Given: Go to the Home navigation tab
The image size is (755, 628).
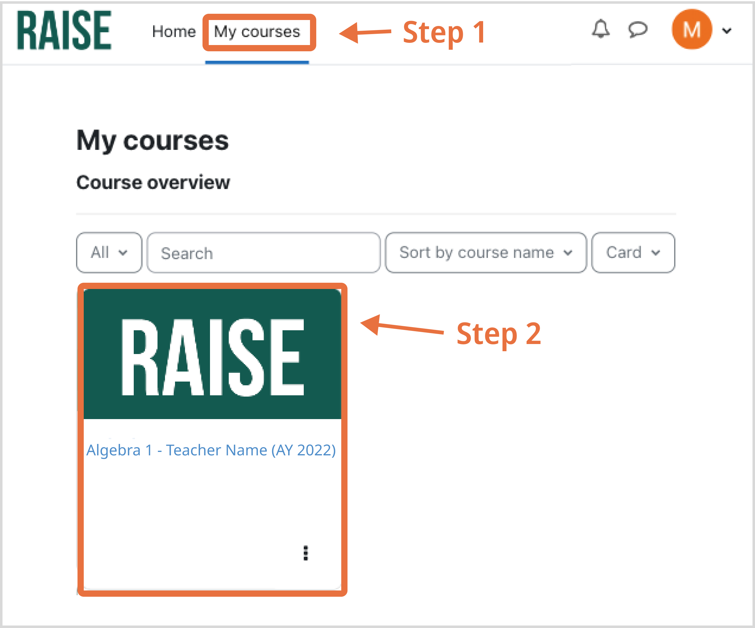Looking at the screenshot, I should coord(174,32).
